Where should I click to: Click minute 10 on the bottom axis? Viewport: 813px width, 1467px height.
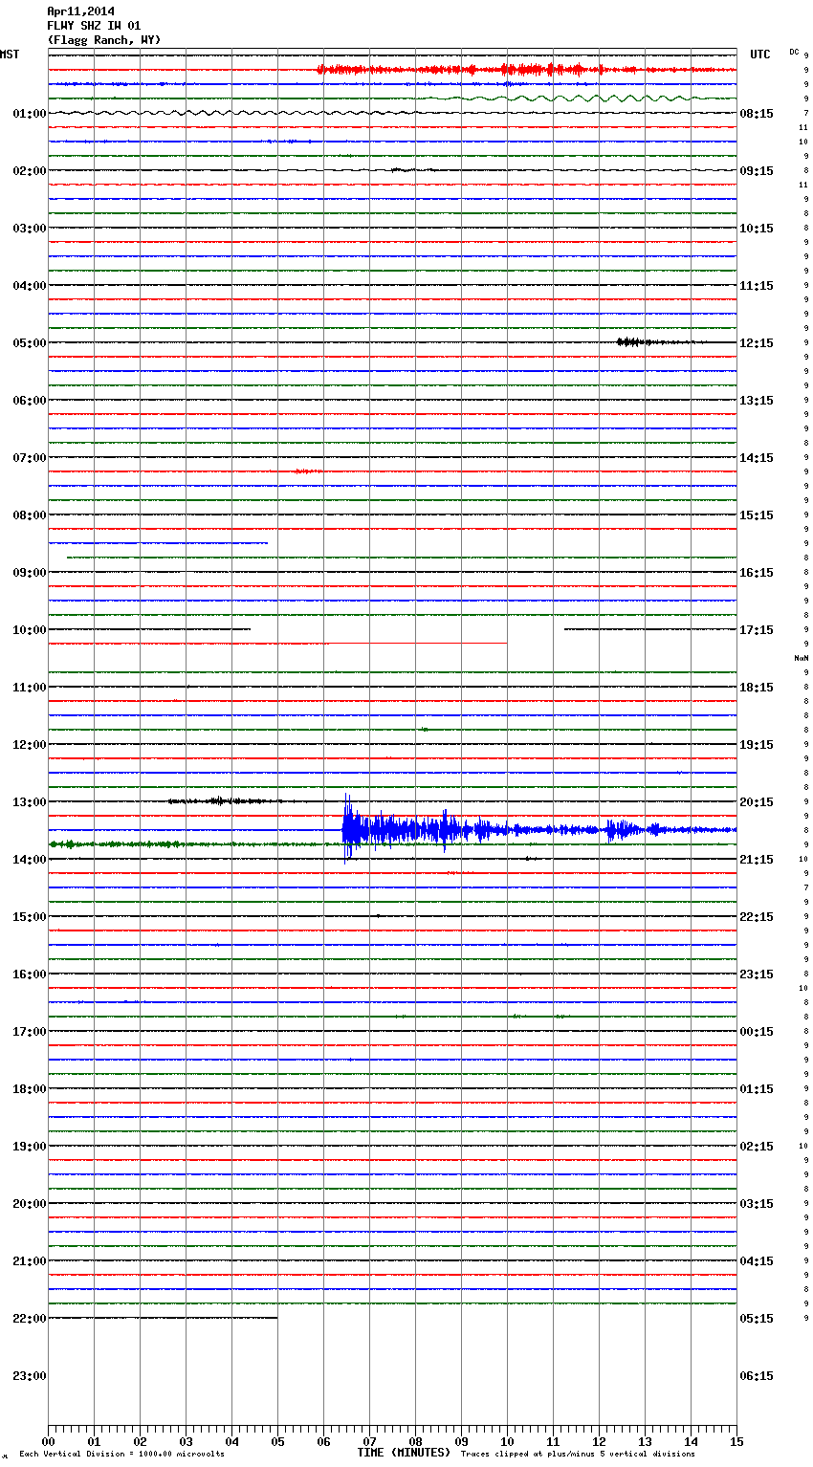pos(507,1441)
